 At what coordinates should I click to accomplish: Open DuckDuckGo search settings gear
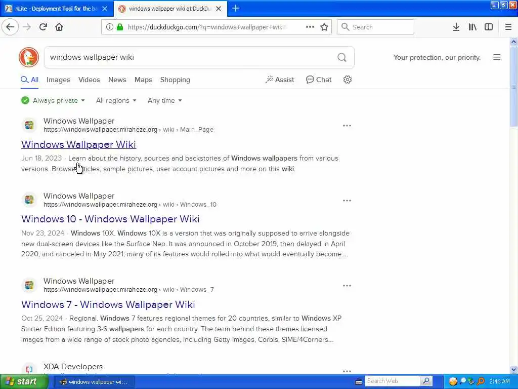[x=347, y=80]
